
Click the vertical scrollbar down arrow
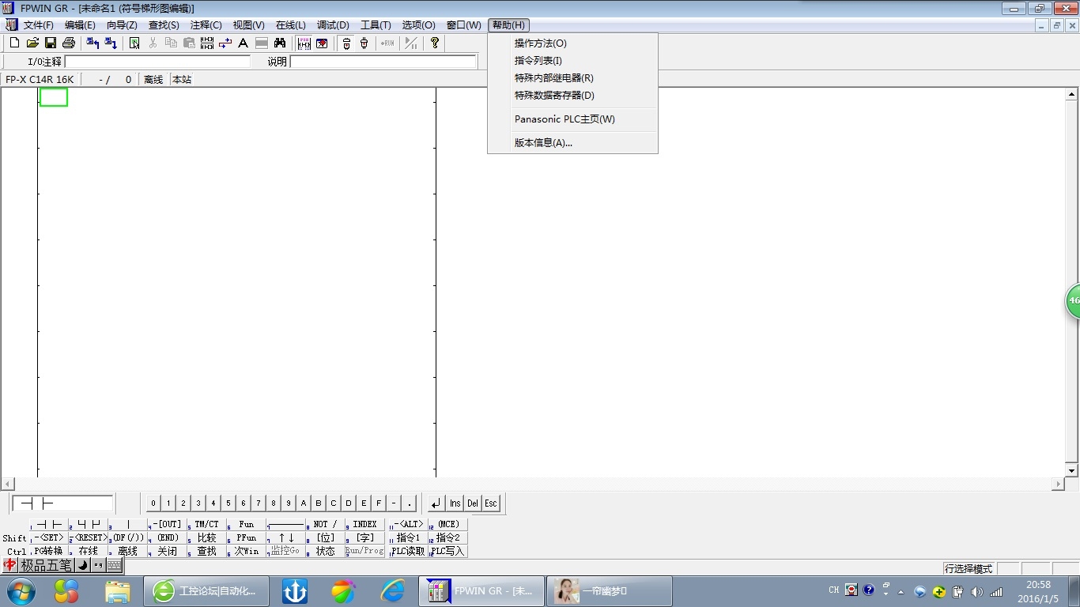click(x=1072, y=471)
